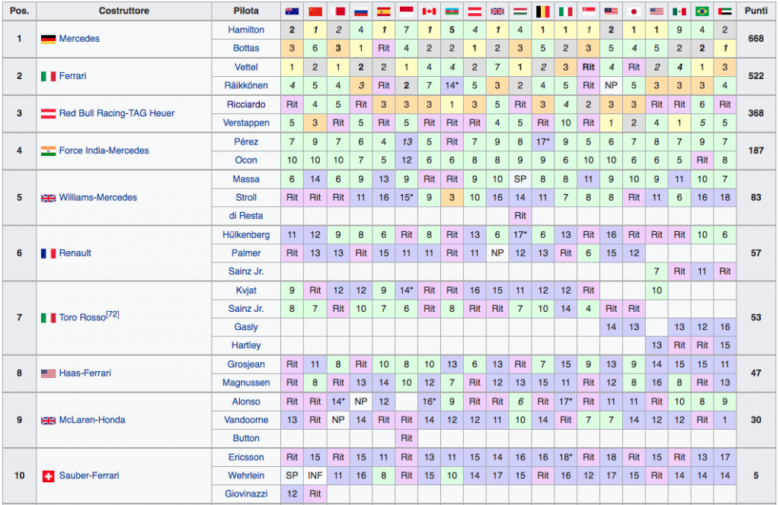
Task: Click the Swiss flag beside Sauber-Ferrari
Action: tap(48, 476)
